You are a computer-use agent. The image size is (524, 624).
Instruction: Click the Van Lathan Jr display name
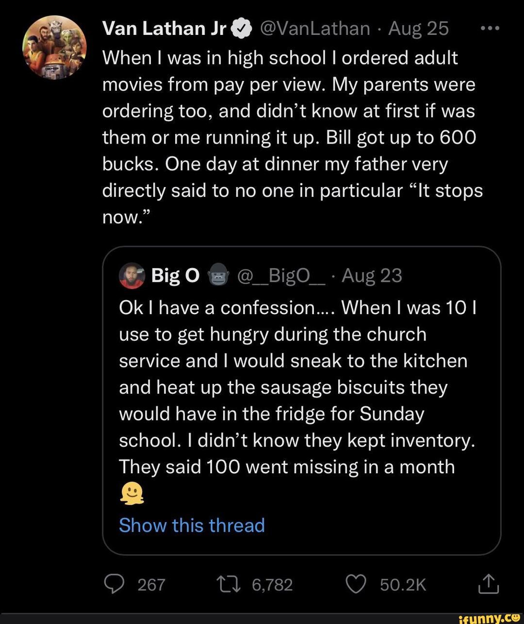tap(165, 29)
